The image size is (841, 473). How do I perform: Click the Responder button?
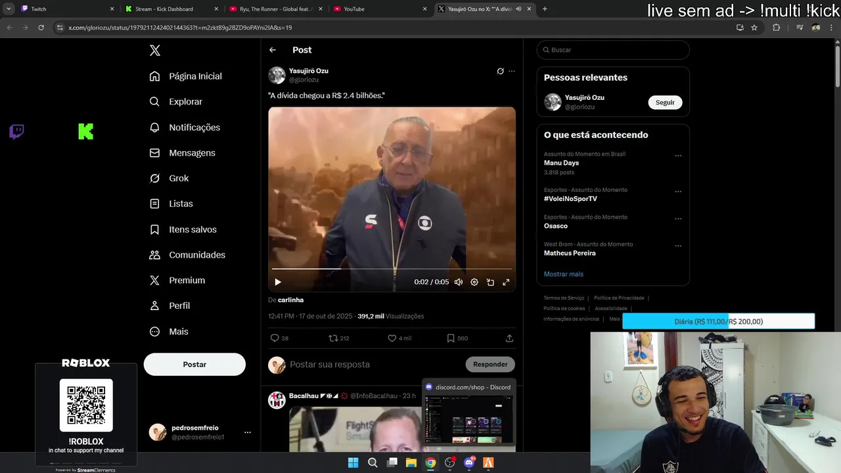click(x=490, y=365)
